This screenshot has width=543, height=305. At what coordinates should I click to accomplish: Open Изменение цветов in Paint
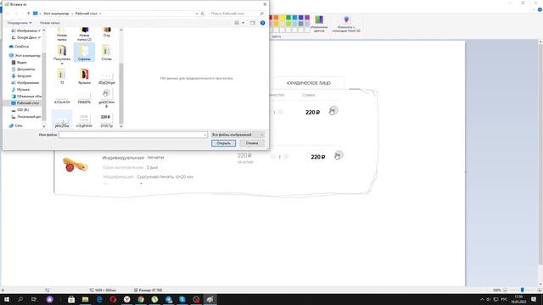point(319,24)
